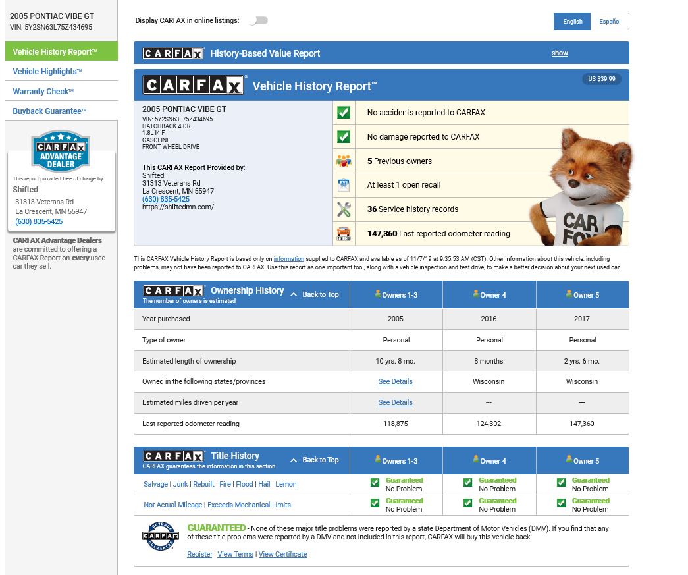Click sidebar dealer phone (630) 835-5425
This screenshot has width=688, height=575.
(39, 221)
